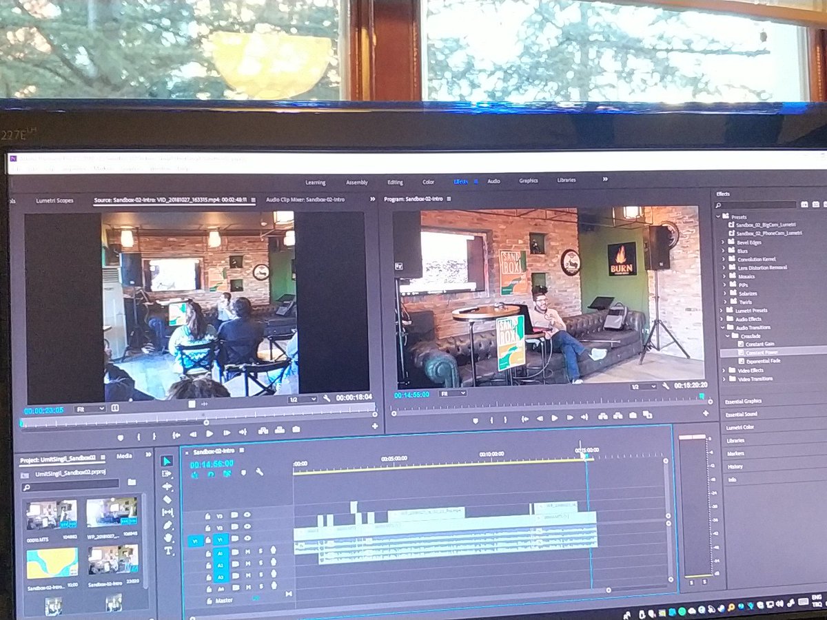Mute audio track A1

click(x=247, y=551)
